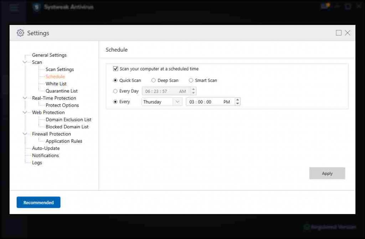Select the Scan category label

37,62
